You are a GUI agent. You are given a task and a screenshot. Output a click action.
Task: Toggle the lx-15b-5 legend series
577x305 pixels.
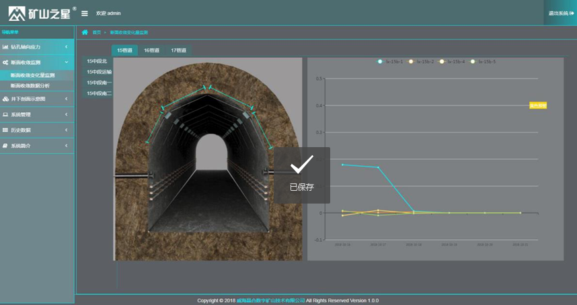[x=482, y=62]
